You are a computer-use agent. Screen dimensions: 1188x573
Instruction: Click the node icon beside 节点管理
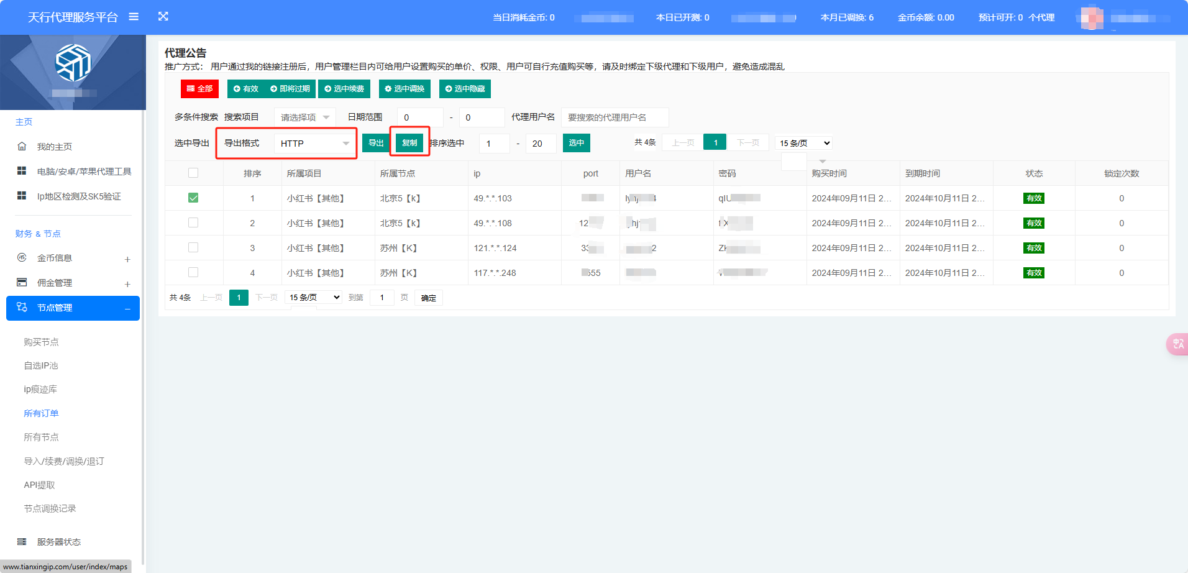[22, 307]
